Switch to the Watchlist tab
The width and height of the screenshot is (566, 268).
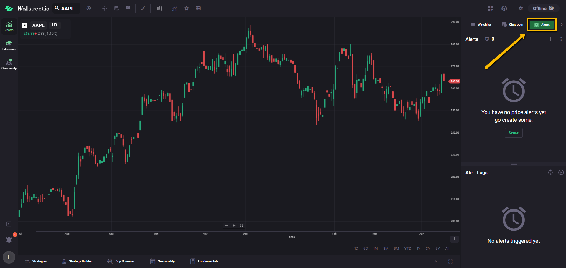[x=481, y=25]
